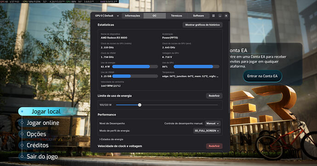Open Créditos in the game menu
Screen dimensions: 317x166
38,145
